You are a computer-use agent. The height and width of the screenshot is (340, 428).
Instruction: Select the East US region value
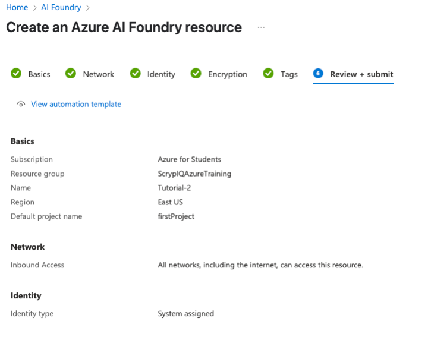171,202
